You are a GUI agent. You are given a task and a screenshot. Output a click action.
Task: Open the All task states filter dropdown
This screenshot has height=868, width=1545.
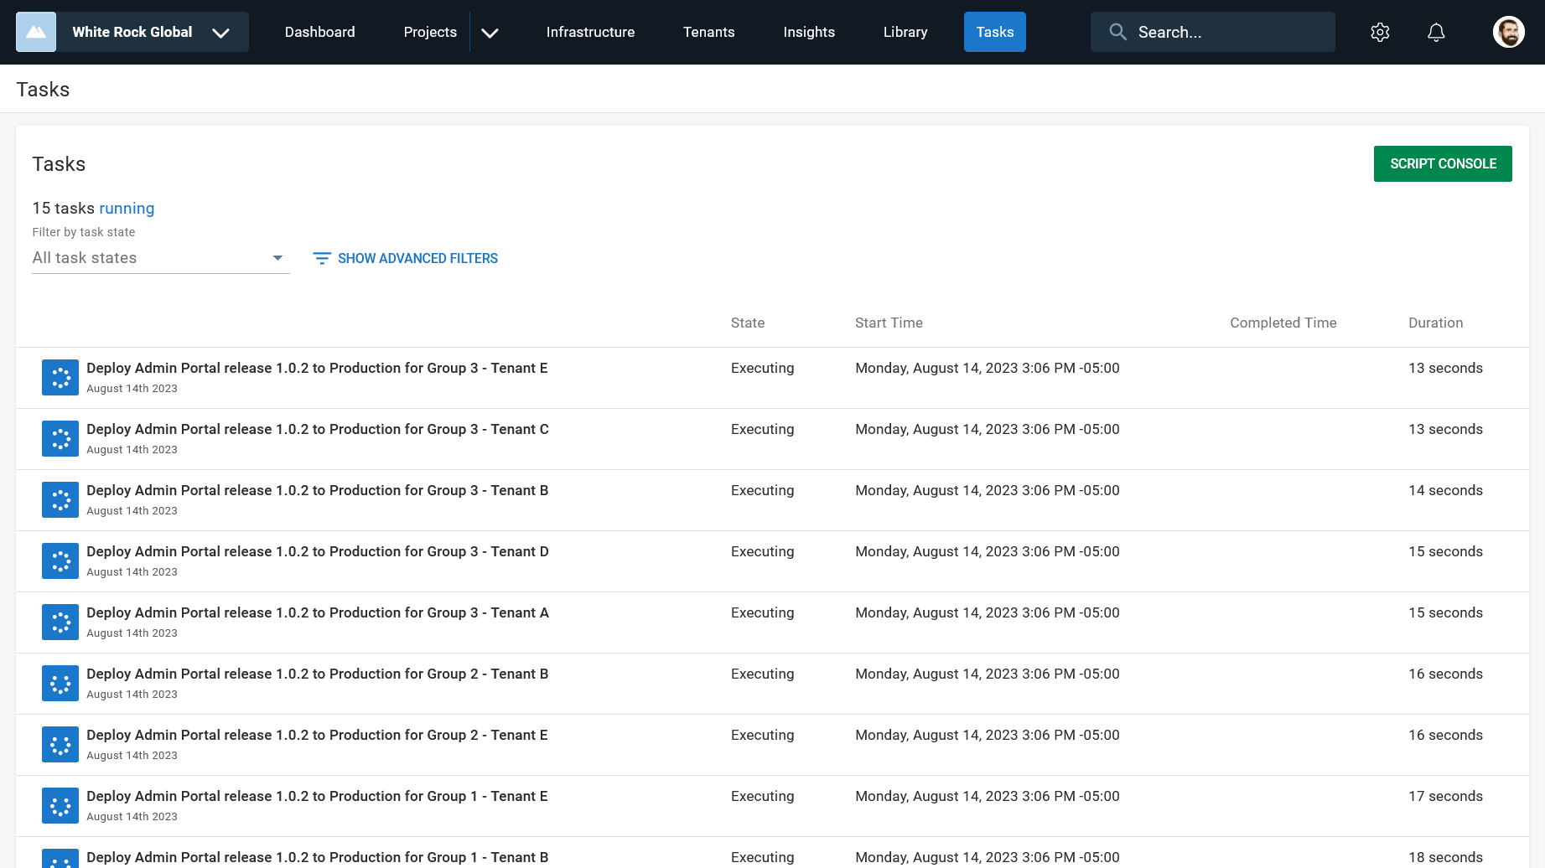tap(160, 258)
